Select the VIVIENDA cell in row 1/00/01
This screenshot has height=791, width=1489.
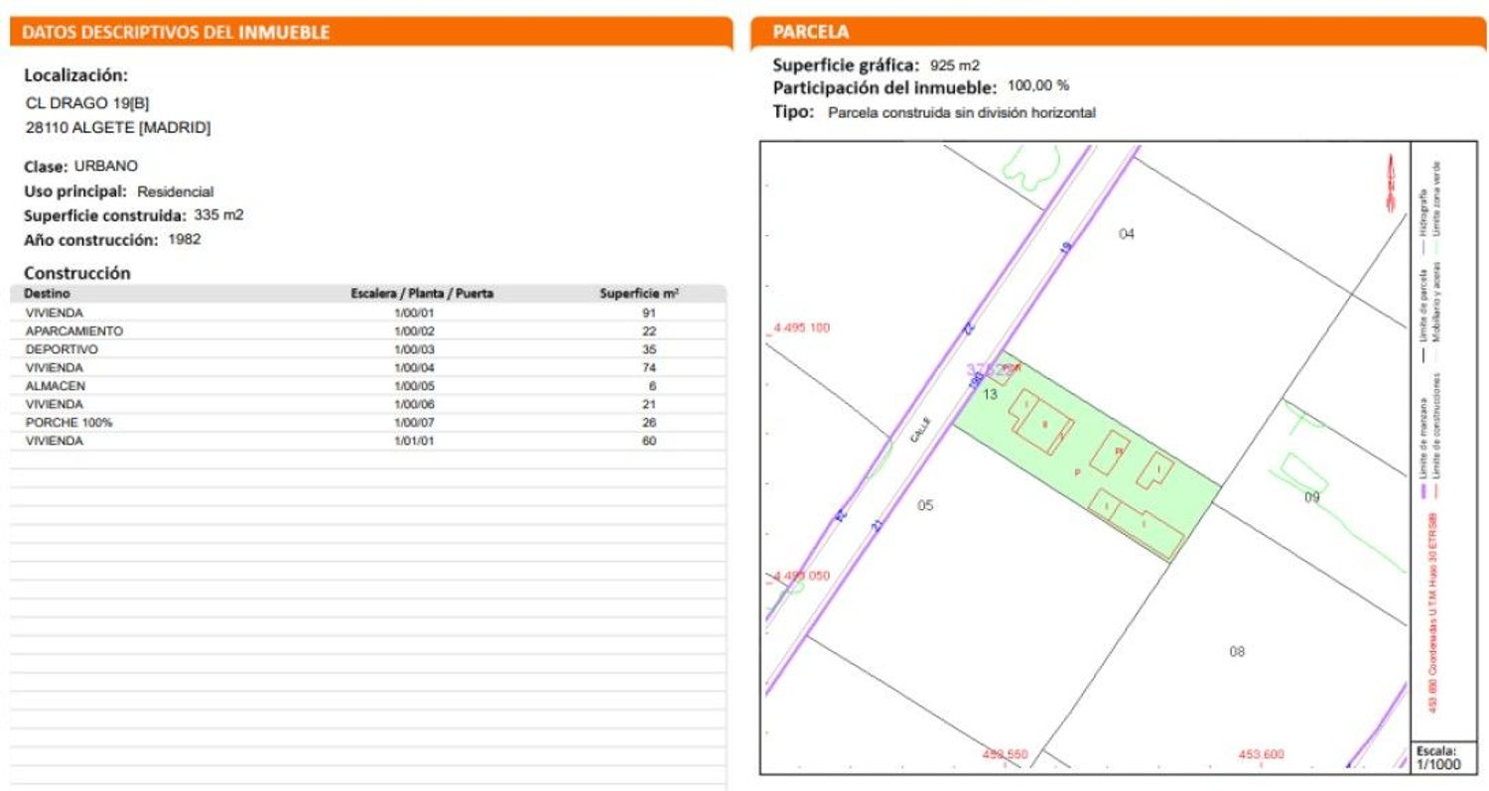(x=55, y=313)
